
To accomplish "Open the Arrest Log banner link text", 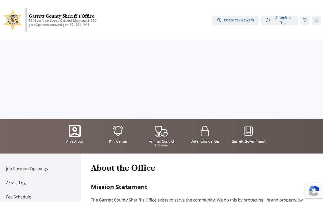I will (x=75, y=141).
